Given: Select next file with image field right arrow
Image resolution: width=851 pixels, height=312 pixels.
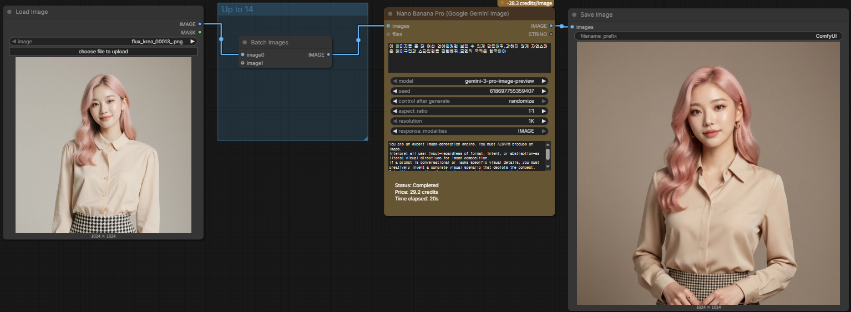Looking at the screenshot, I should pos(193,41).
